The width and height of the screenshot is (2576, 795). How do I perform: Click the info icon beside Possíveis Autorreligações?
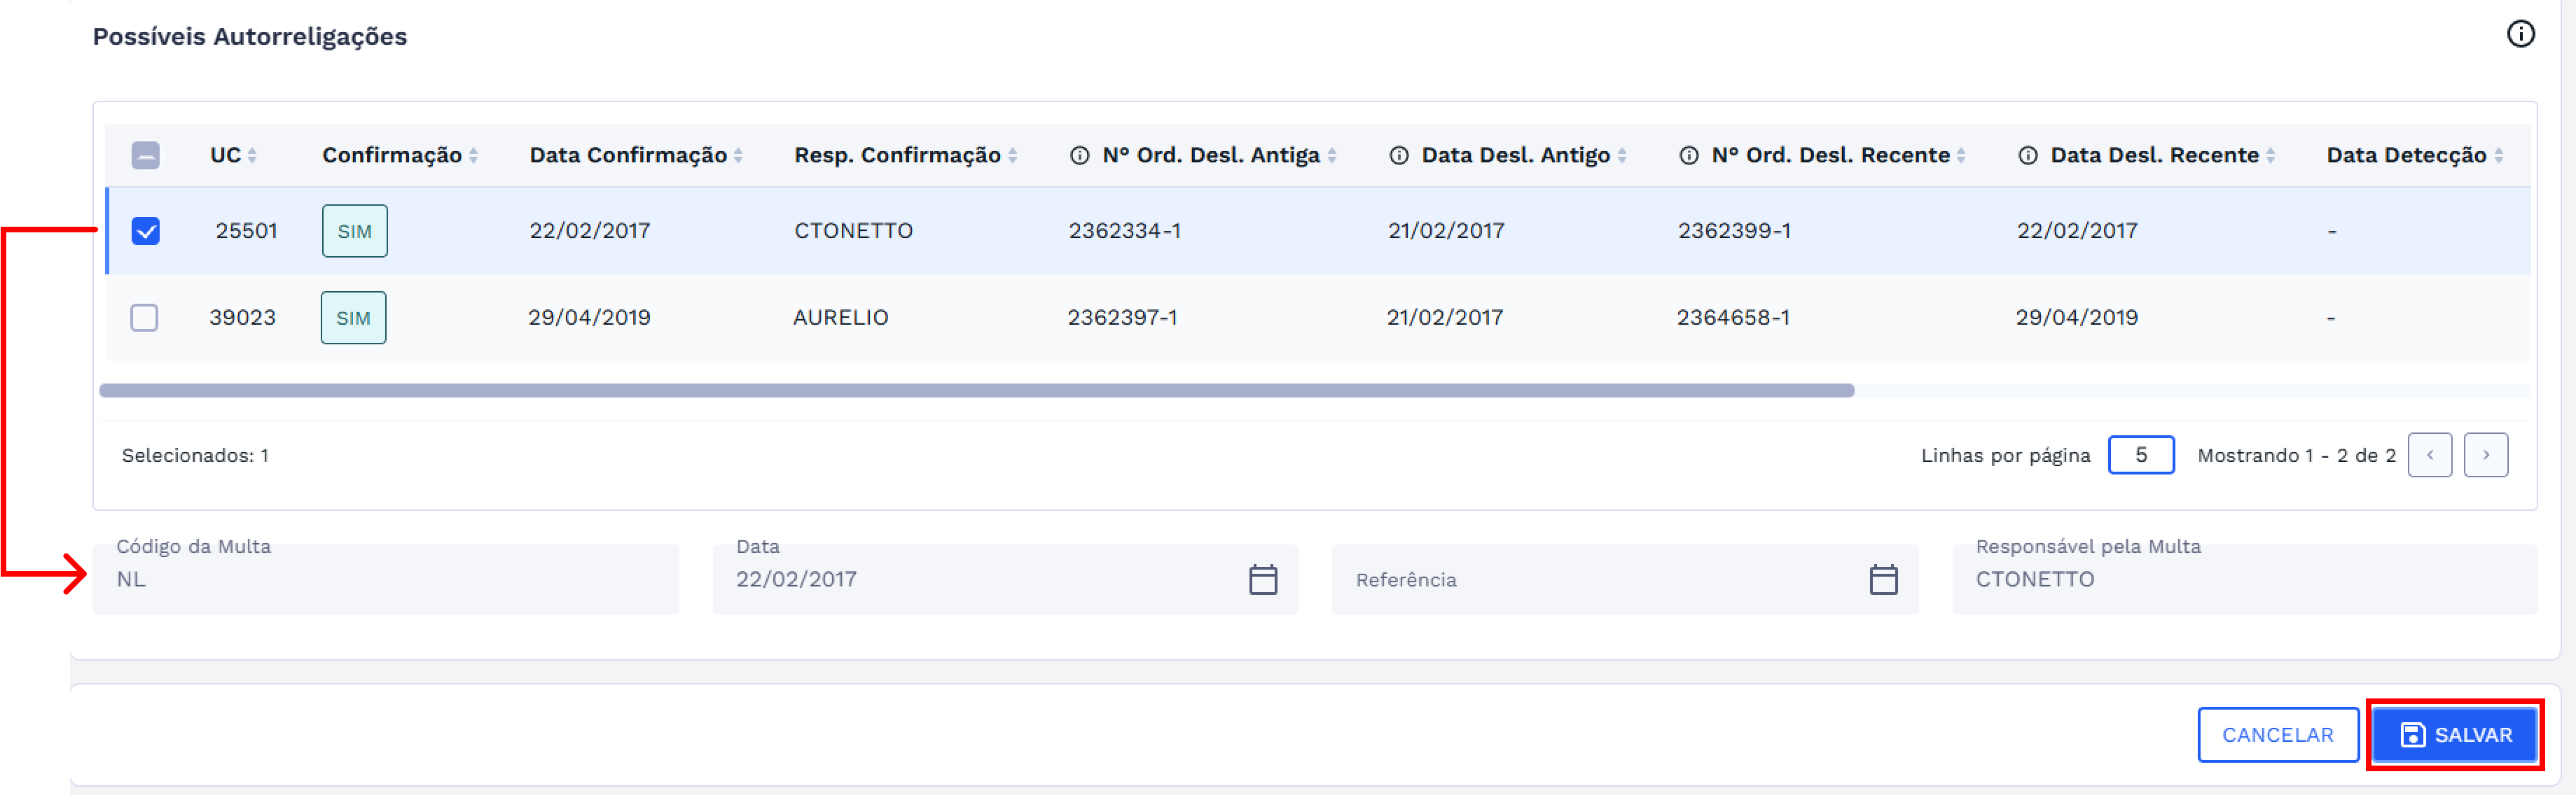pos(2520,34)
